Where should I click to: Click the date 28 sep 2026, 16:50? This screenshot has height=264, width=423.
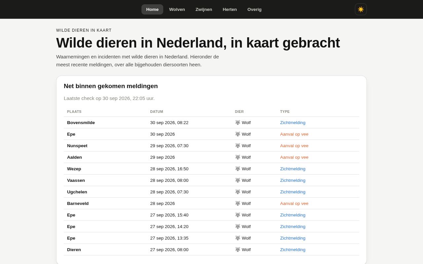(x=170, y=169)
